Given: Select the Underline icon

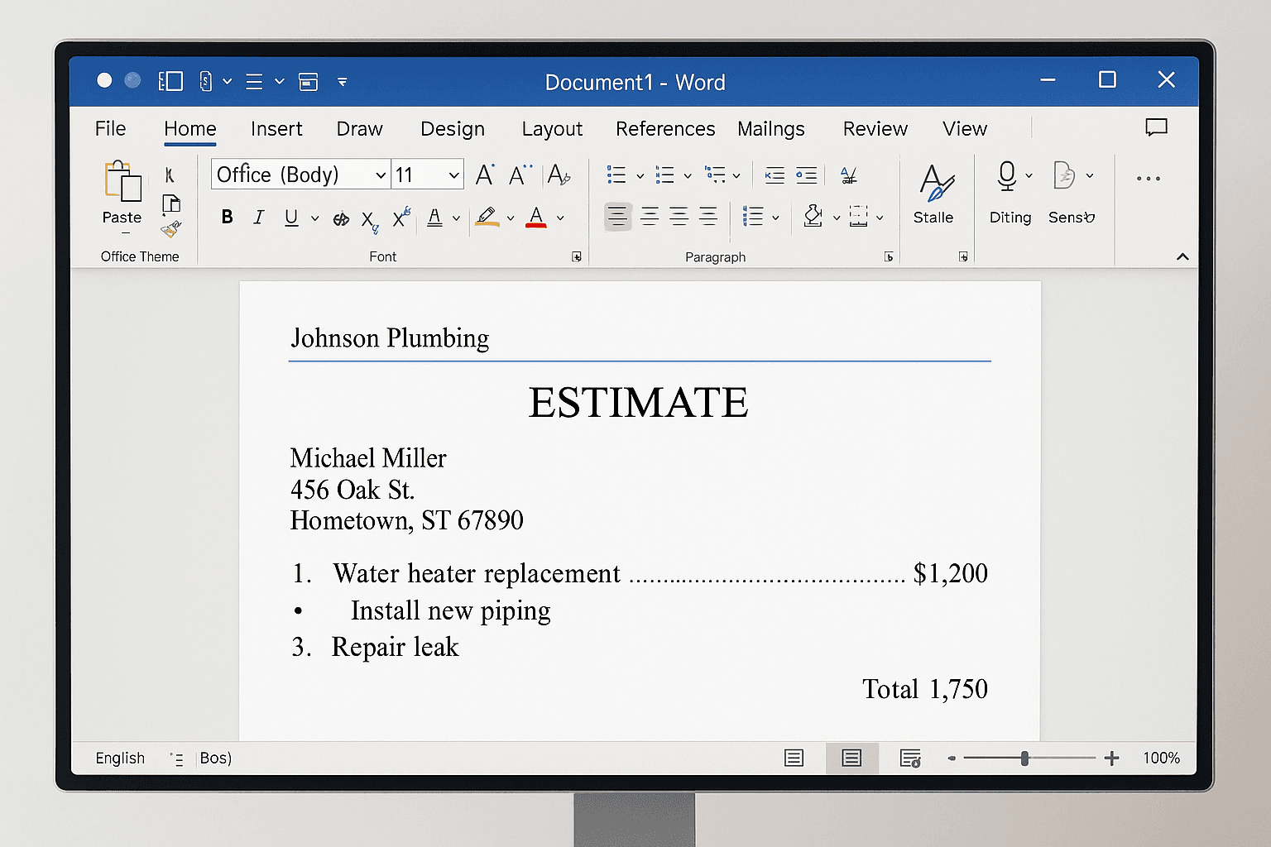Looking at the screenshot, I should (x=291, y=217).
